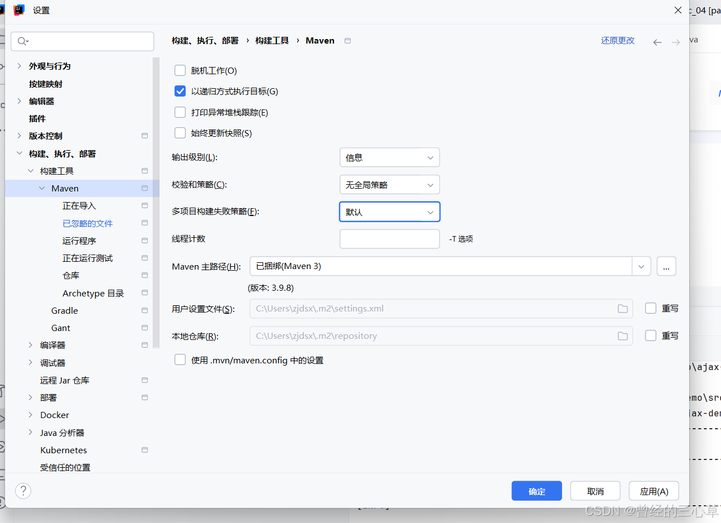Click project icon beside Archetype 目录 row
The image size is (721, 523).
coord(145,293)
